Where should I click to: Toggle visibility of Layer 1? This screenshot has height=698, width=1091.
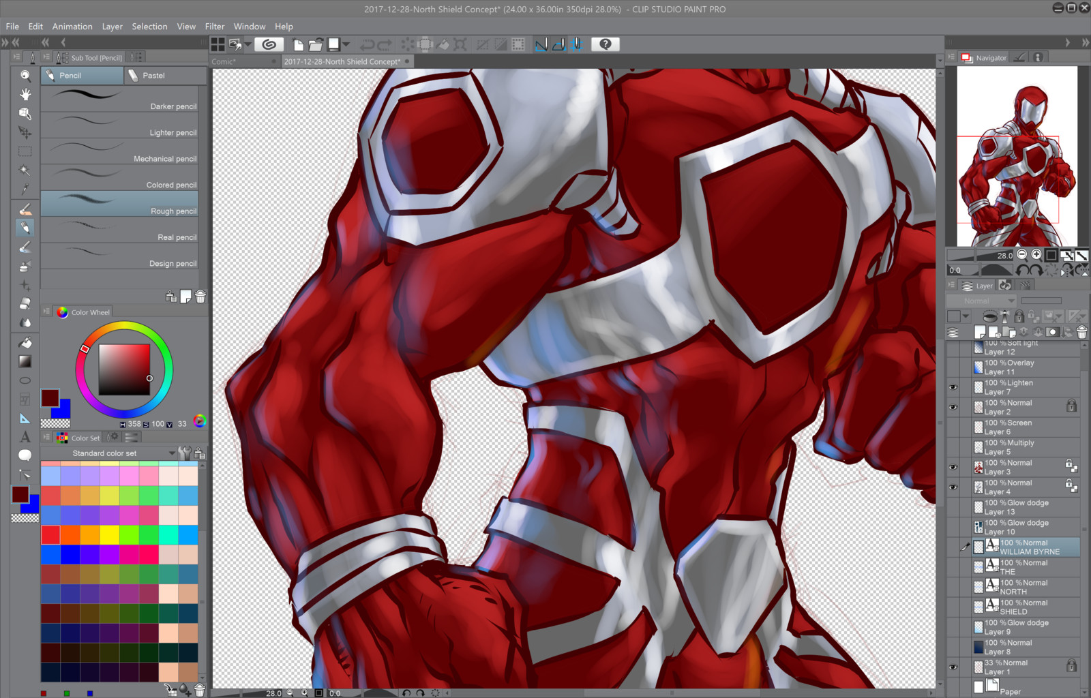tap(953, 667)
